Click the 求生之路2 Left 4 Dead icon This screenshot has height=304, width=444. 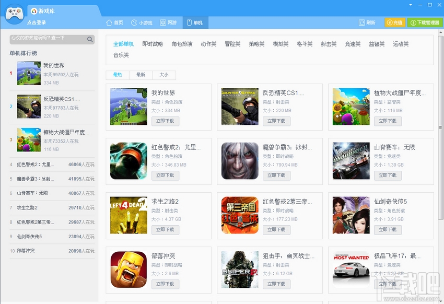coord(128,215)
